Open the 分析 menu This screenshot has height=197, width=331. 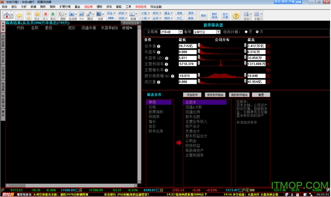click(24, 7)
